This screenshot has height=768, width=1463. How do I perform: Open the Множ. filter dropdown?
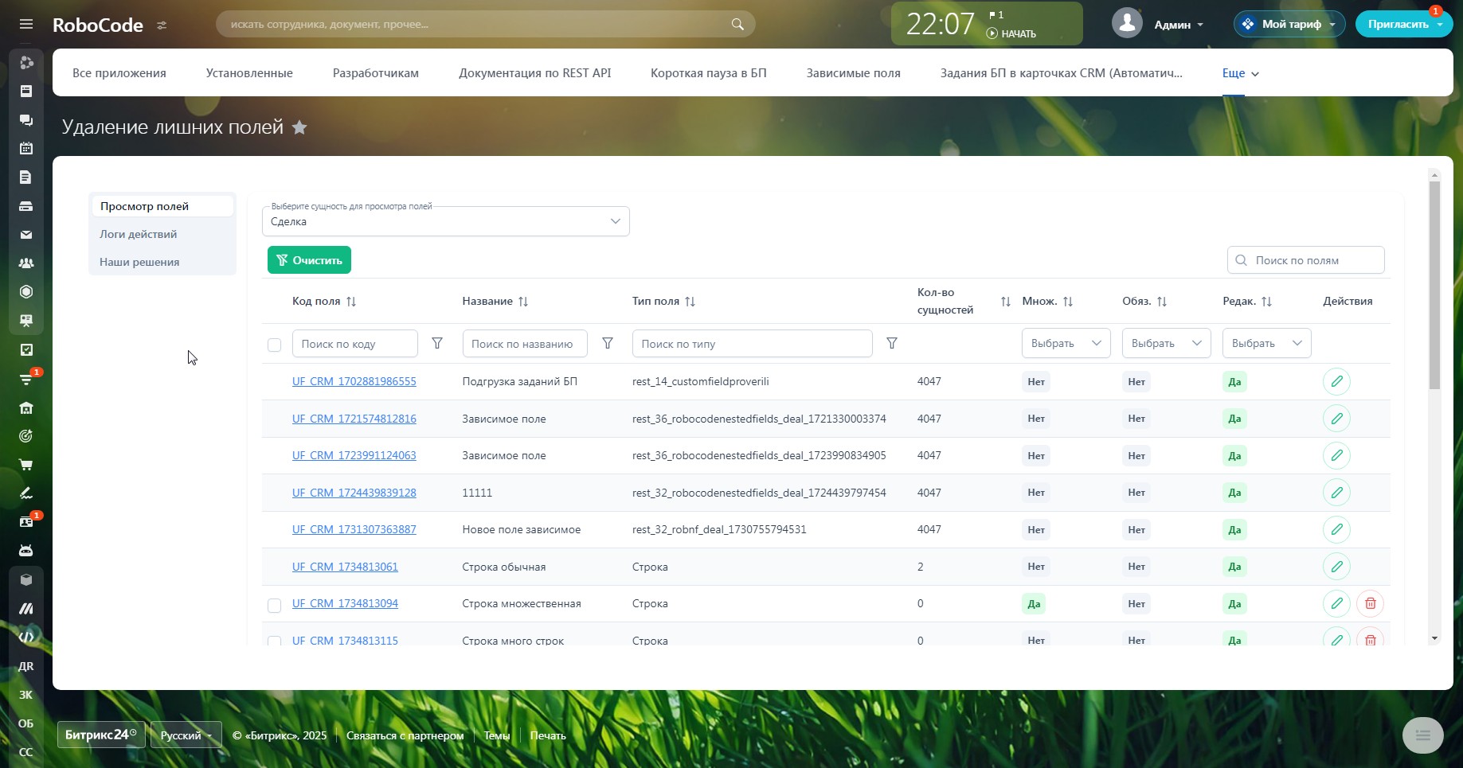click(1066, 343)
